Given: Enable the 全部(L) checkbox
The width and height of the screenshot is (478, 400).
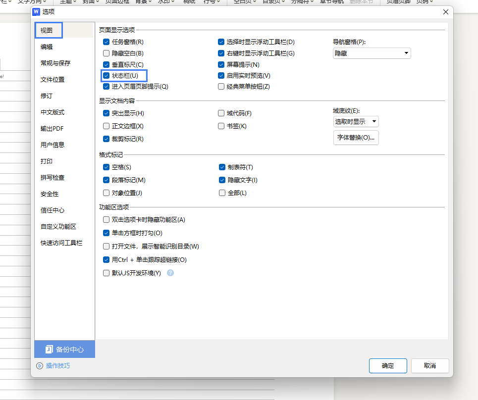Looking at the screenshot, I should pyautogui.click(x=222, y=193).
